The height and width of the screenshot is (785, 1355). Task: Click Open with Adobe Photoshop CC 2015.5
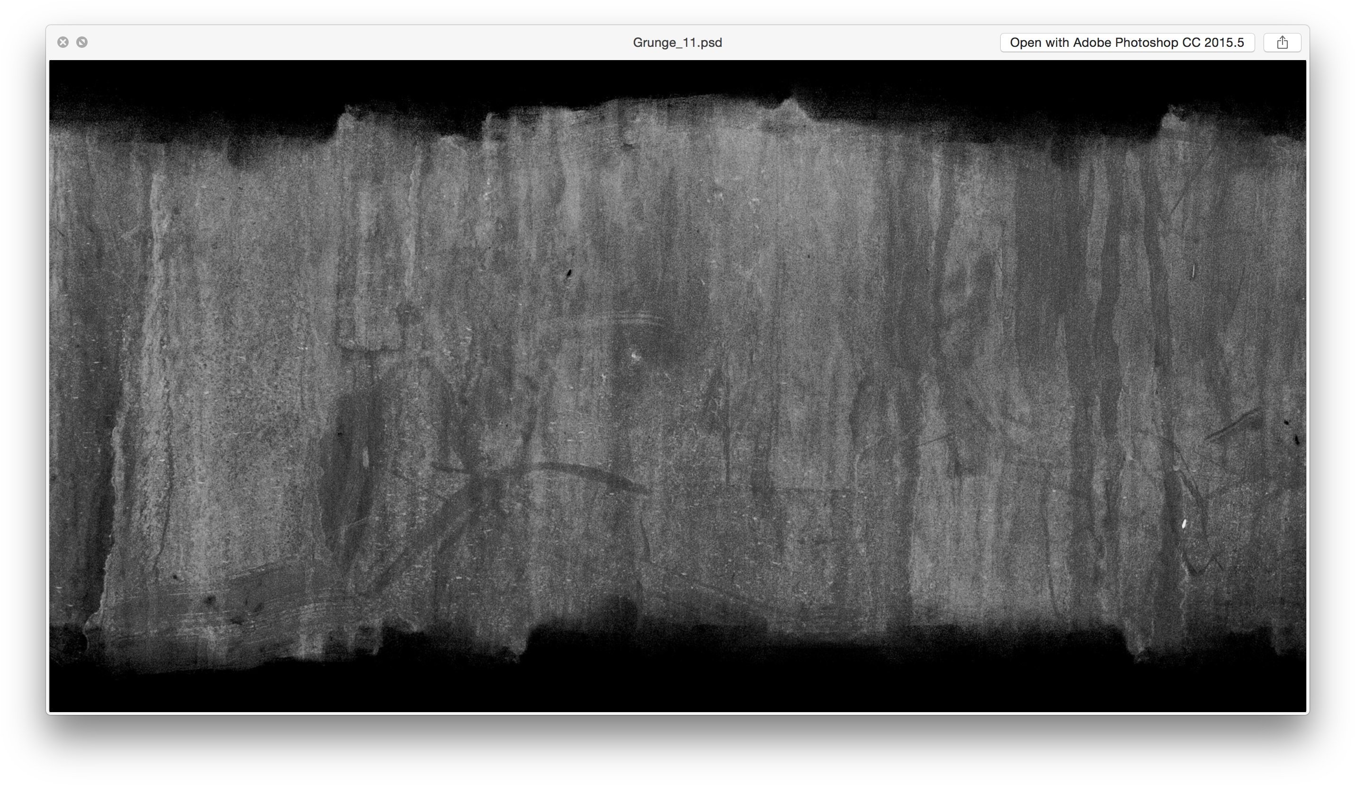coord(1127,42)
